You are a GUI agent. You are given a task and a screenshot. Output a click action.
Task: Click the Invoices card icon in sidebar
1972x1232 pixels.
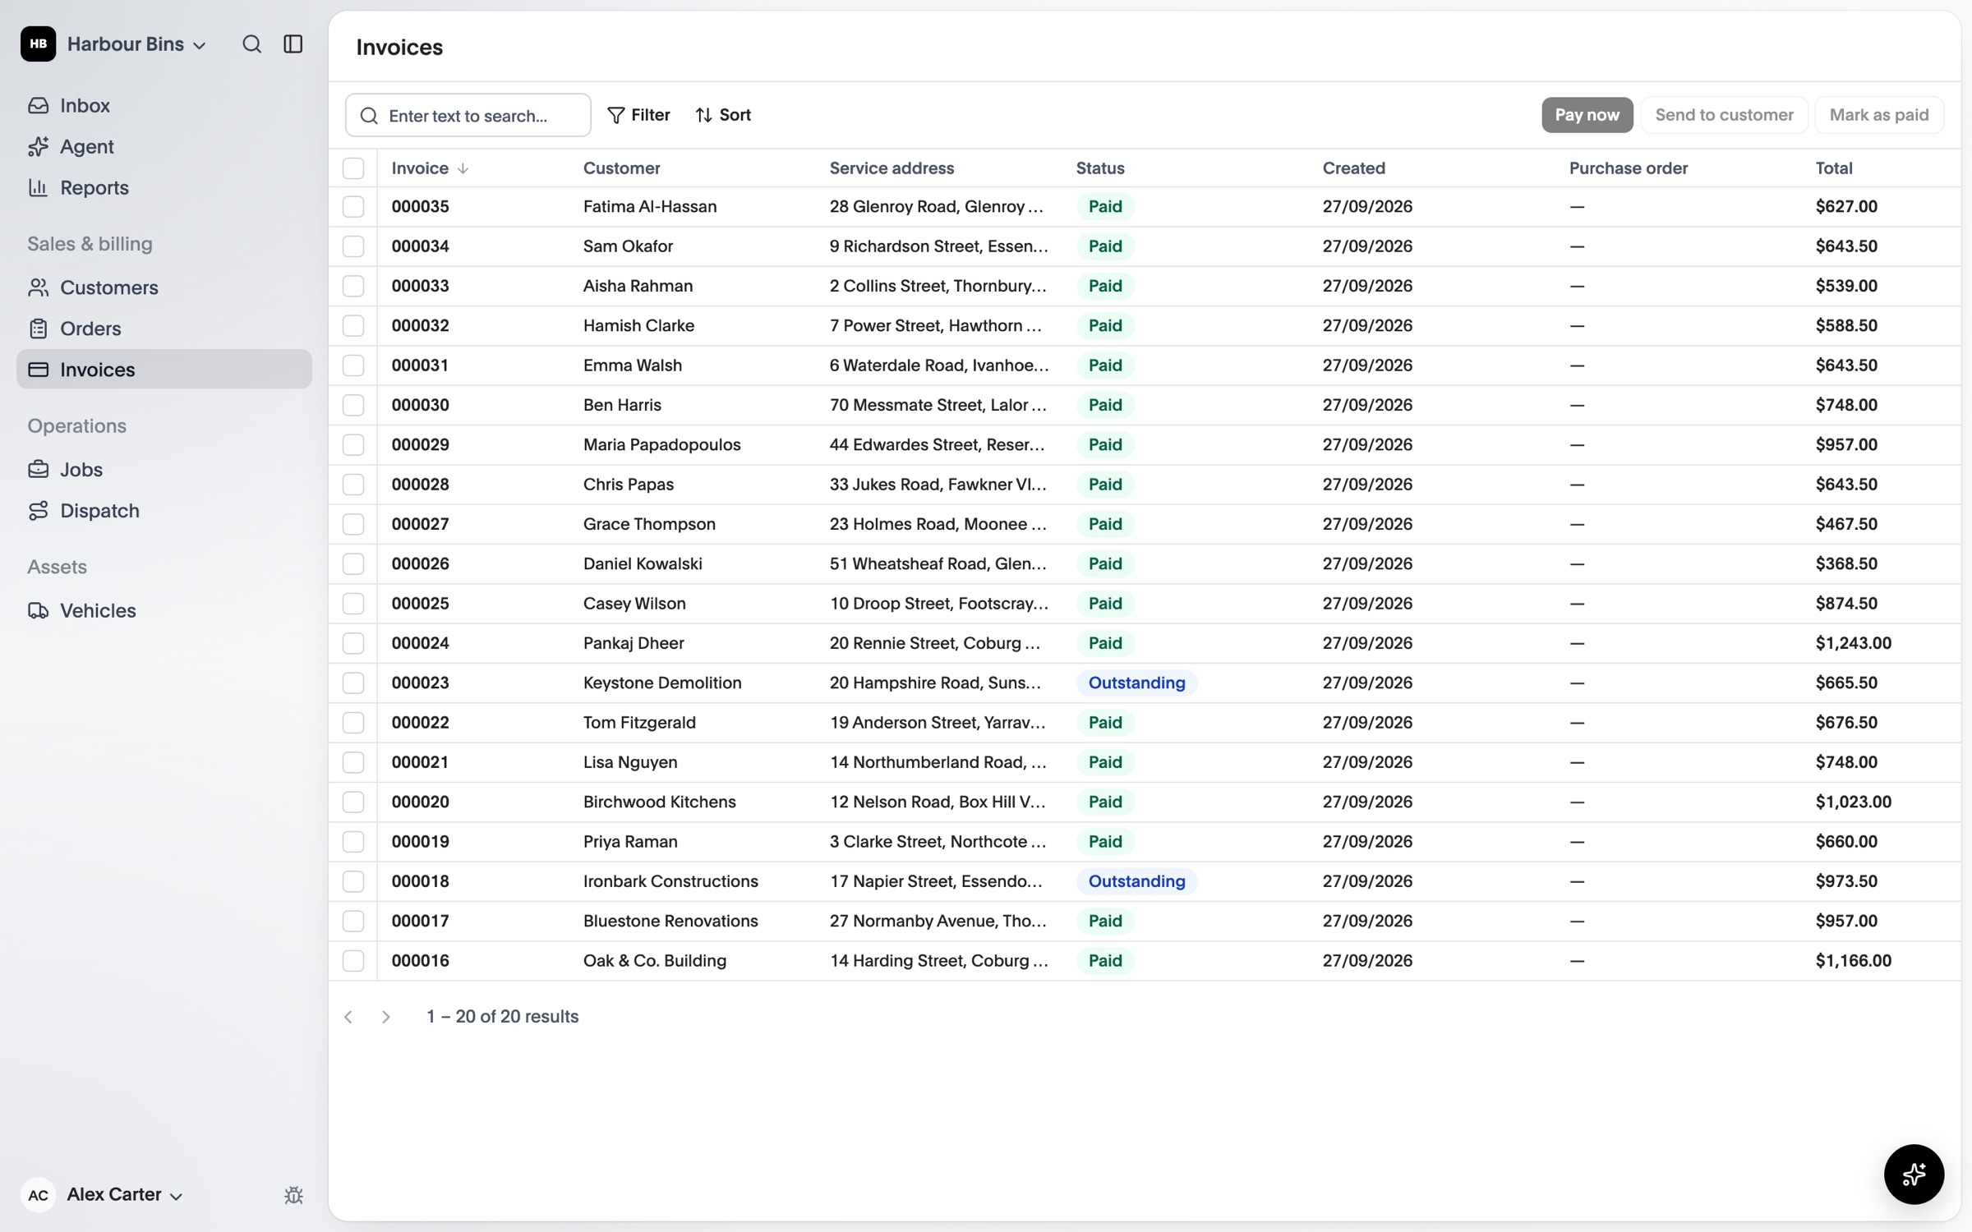tap(39, 370)
